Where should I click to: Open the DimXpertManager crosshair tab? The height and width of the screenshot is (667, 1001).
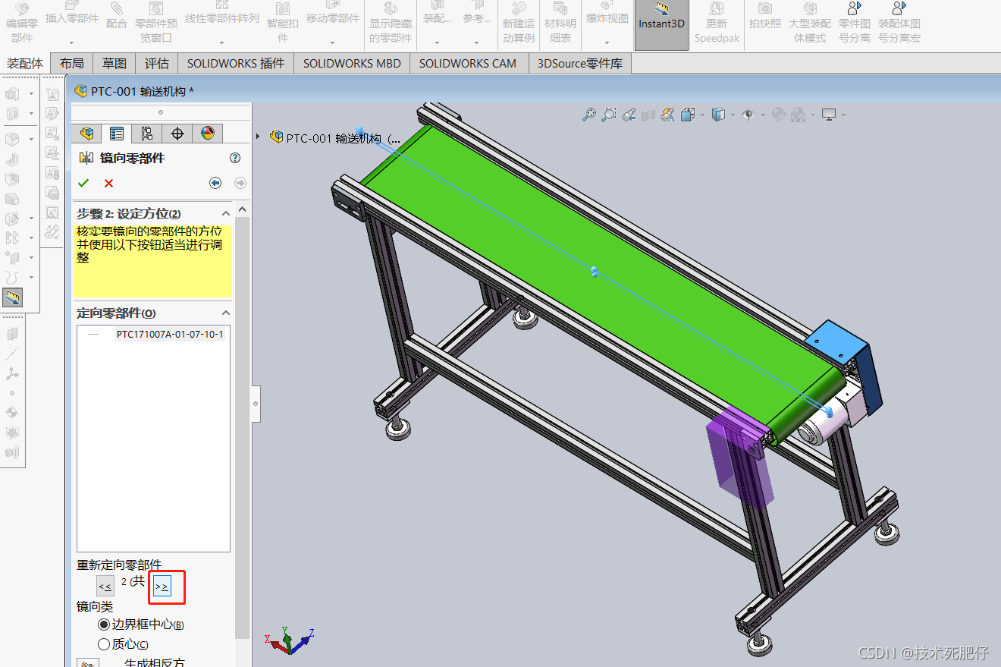pyautogui.click(x=177, y=134)
